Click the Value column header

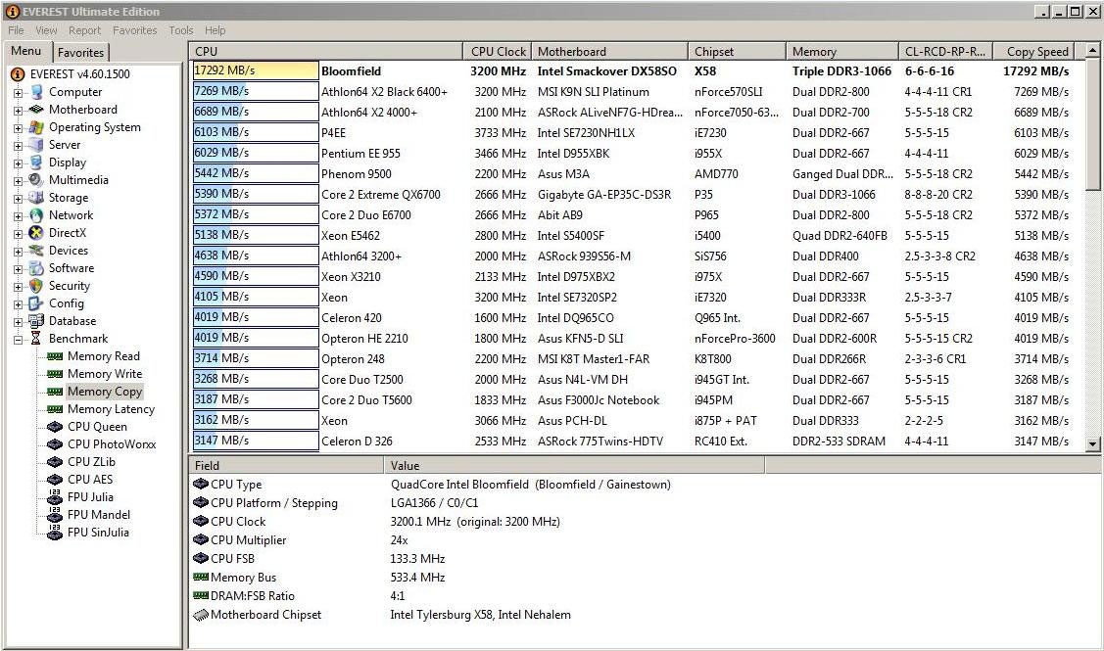click(x=574, y=465)
